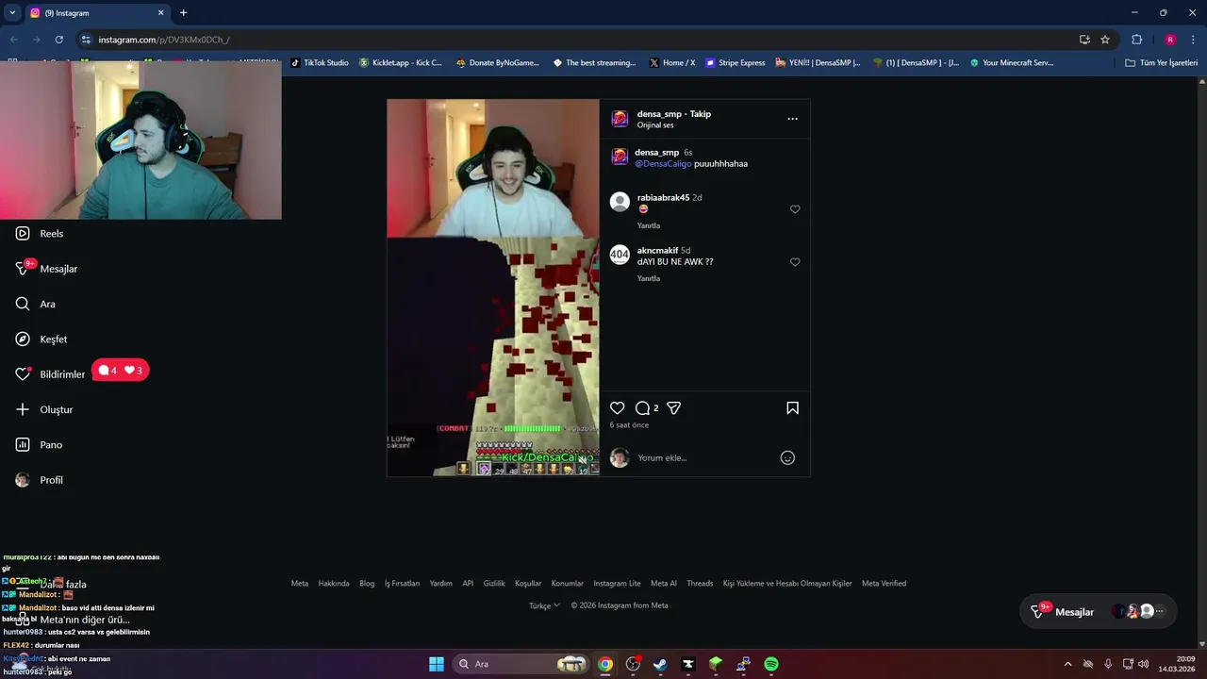Open Your Minecraft Serv... bookmark
Viewport: 1207px width, 679px height.
click(1012, 63)
